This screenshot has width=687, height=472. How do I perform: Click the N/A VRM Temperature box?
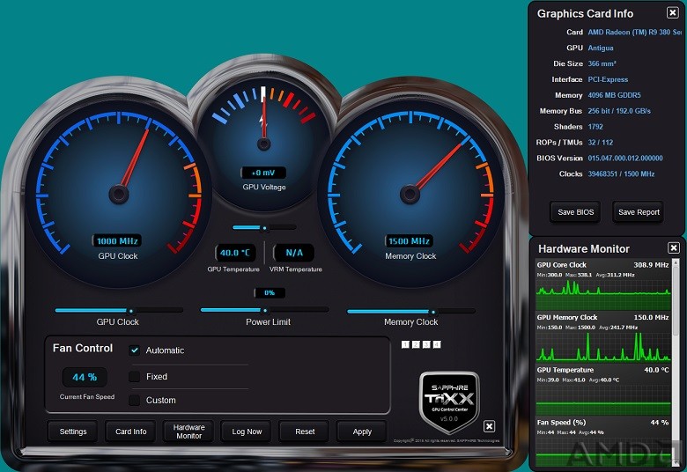[294, 253]
